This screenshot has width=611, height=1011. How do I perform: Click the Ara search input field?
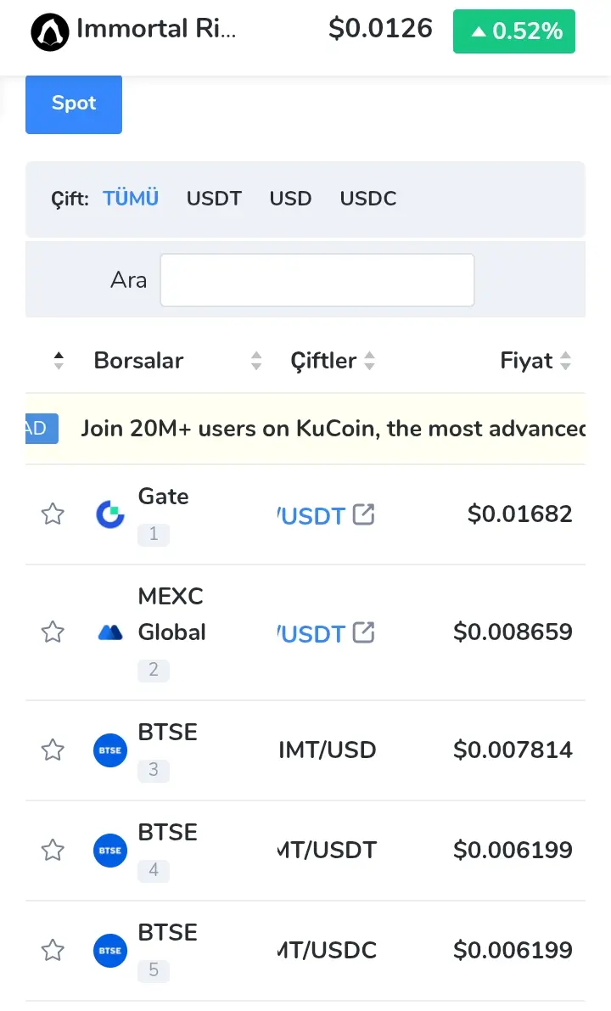[317, 280]
